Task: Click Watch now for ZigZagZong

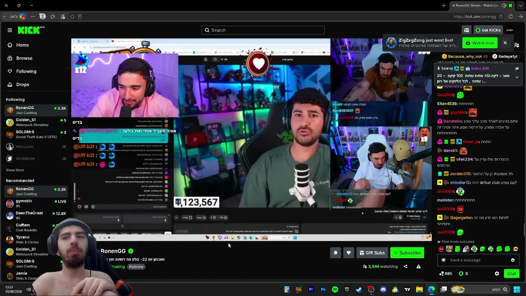Action: tap(480, 43)
